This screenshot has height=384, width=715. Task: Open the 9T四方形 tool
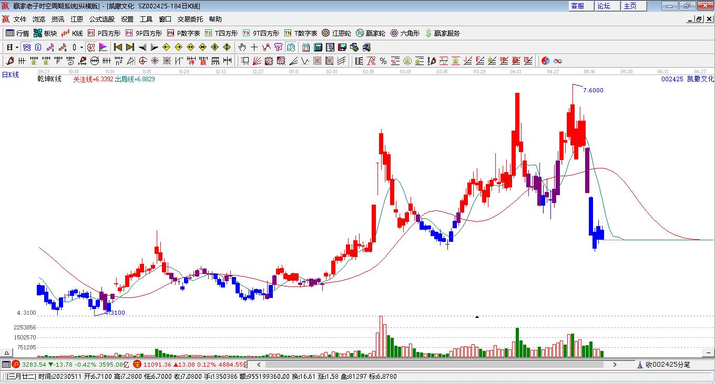(x=261, y=33)
